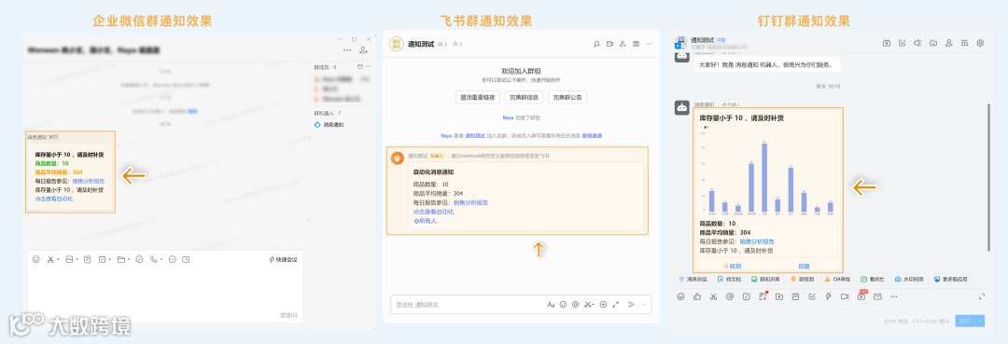Open emoji picker in WeCom input toolbar

tap(36, 259)
